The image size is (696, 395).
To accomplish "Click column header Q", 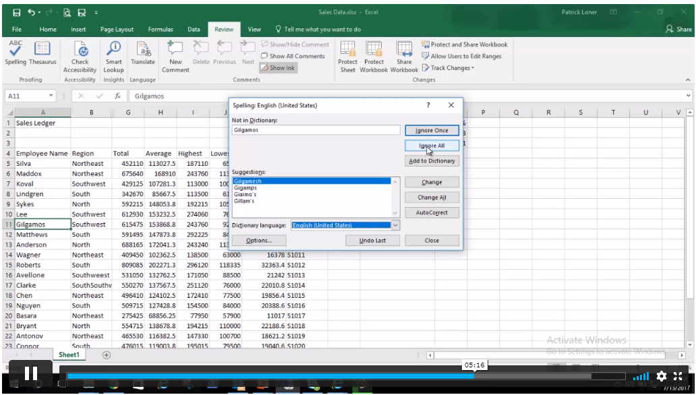I will [x=516, y=113].
